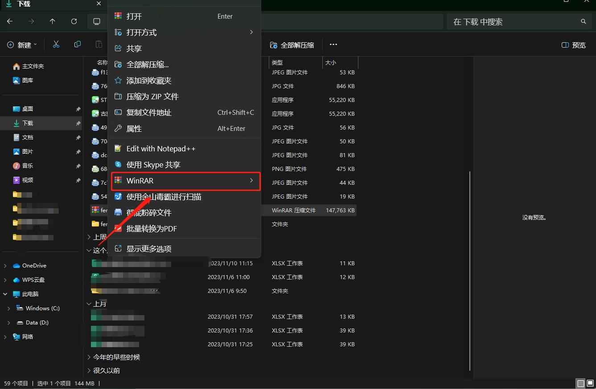The height and width of the screenshot is (389, 596).
Task: Choose Share in the context menu
Action: coord(184,49)
